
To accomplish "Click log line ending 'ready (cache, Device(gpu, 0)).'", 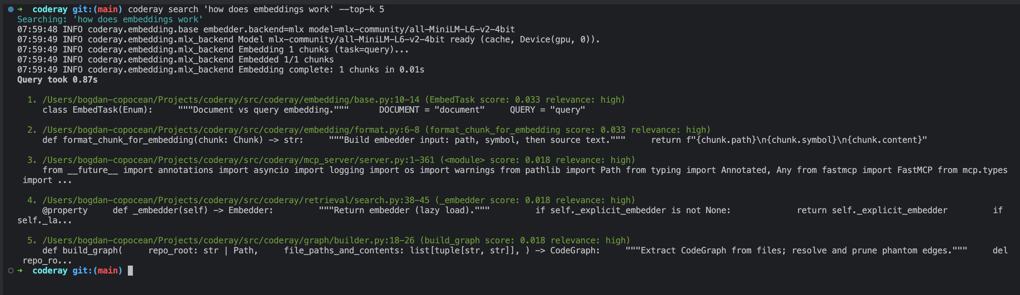I will coord(309,39).
